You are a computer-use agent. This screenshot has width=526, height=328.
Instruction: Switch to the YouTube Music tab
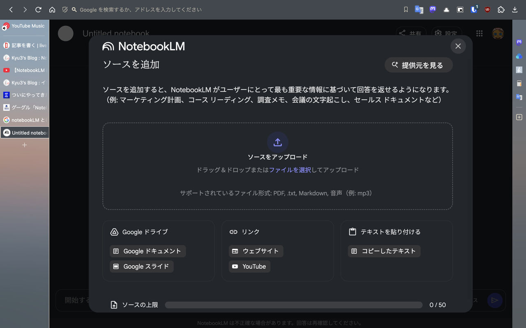(x=25, y=26)
